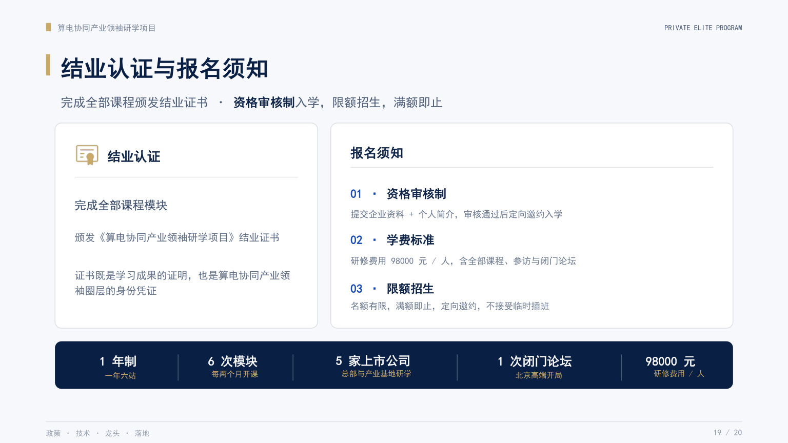The height and width of the screenshot is (443, 788).
Task: Click the stat 1 年制
Action: click(118, 361)
